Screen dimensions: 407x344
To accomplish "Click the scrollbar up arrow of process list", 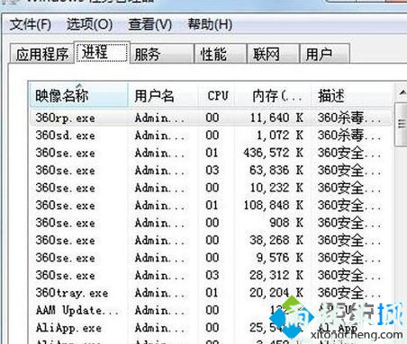I will (402, 93).
